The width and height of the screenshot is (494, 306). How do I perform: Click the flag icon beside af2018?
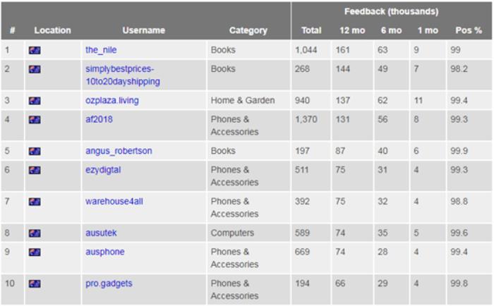click(35, 120)
